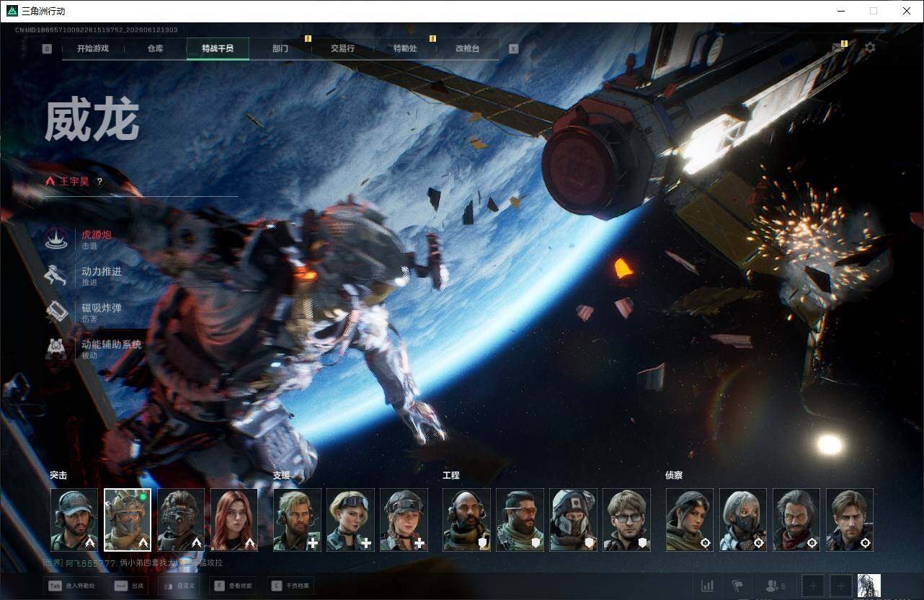The image size is (924, 600).
Task: Switch to the 改枪台 tab
Action: coord(467,48)
